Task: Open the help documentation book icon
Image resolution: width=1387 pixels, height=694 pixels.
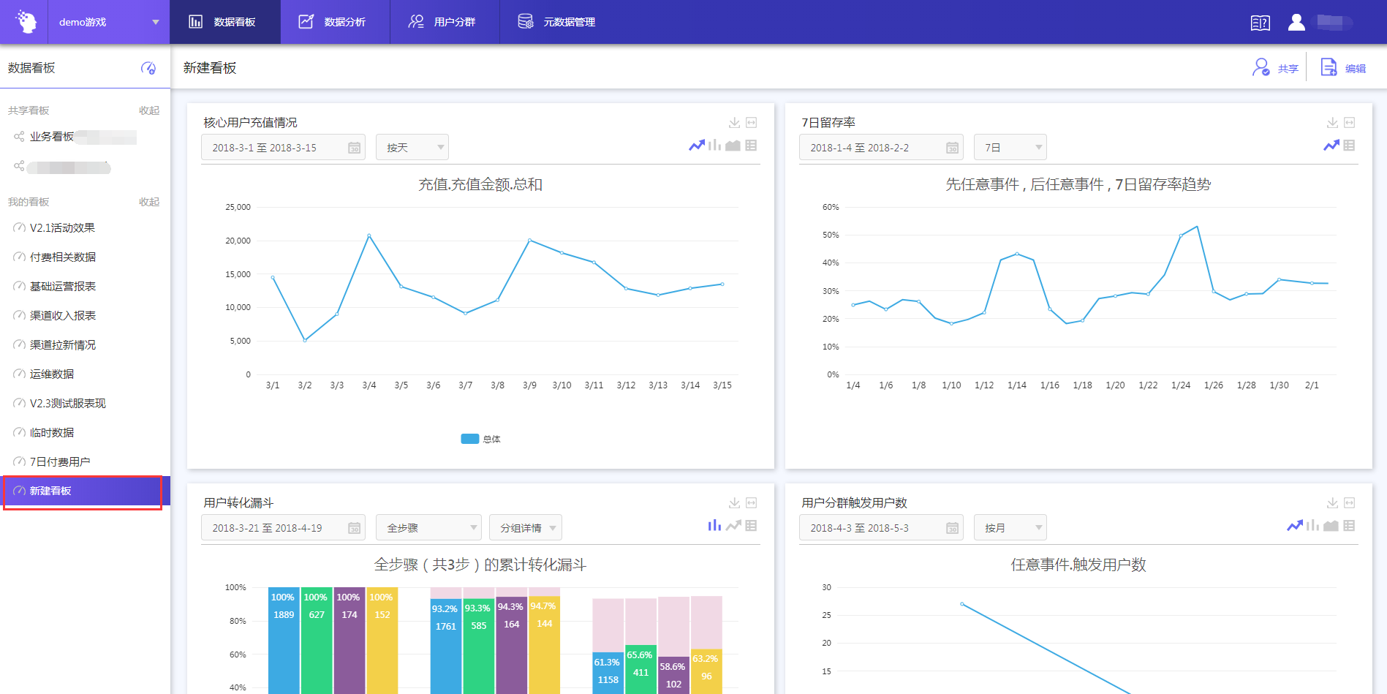Action: pos(1260,23)
